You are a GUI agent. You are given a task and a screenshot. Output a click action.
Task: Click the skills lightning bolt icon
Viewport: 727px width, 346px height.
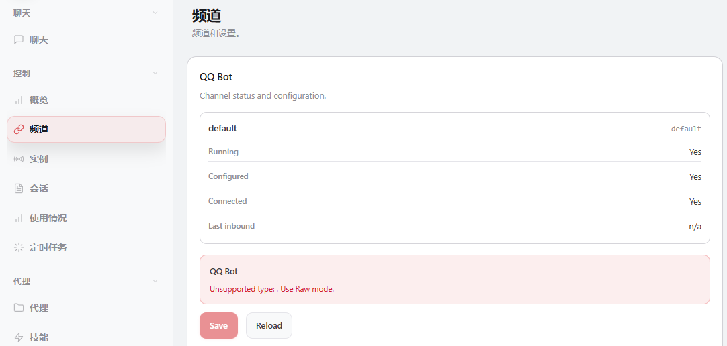[19, 337]
